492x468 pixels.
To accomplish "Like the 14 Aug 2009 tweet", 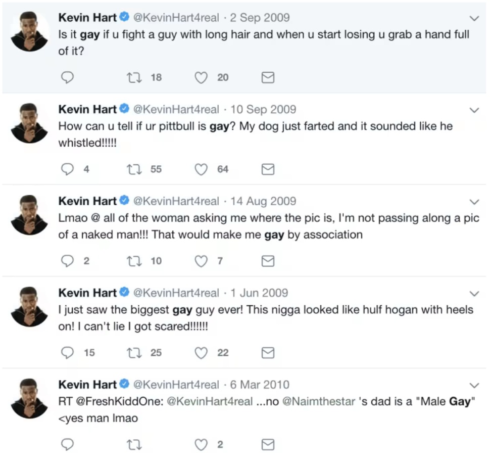I will click(201, 261).
